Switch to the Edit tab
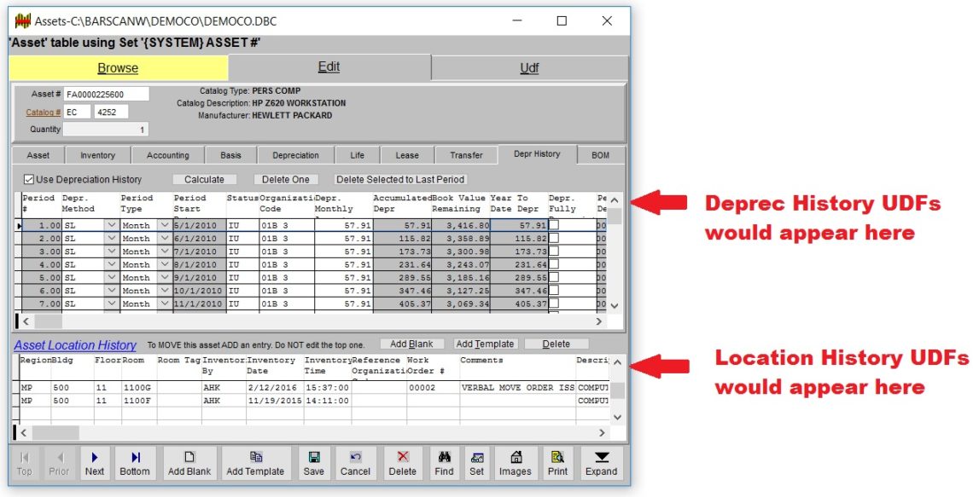Screen dimensions: 973x497 (x=329, y=67)
